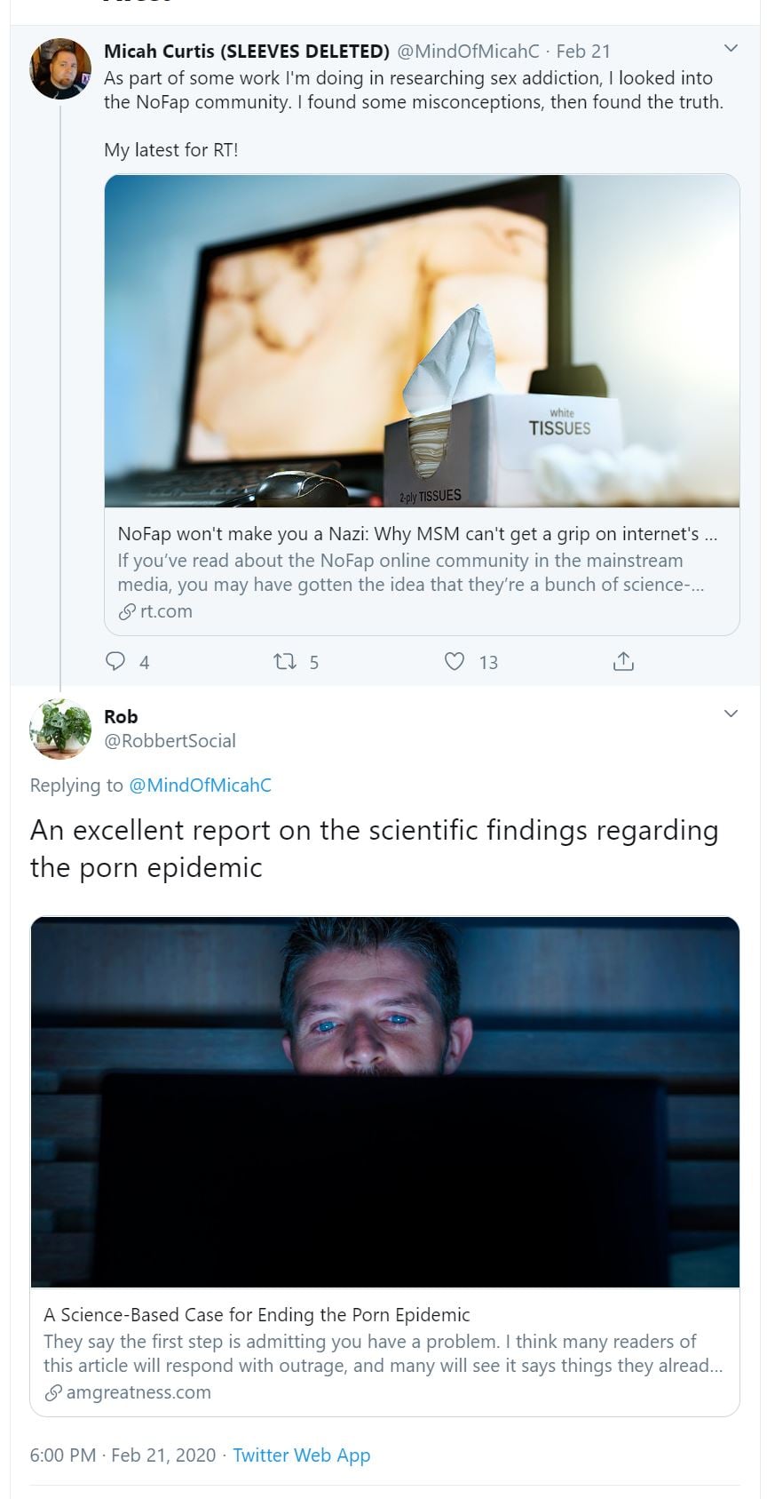Click the Feb 21 tweet date
This screenshot has width=775, height=1499.
click(583, 52)
